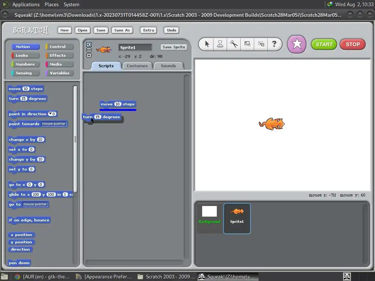Switch to Appearance Preferences taskbar window
The height and width of the screenshot is (281, 375).
[104, 277]
